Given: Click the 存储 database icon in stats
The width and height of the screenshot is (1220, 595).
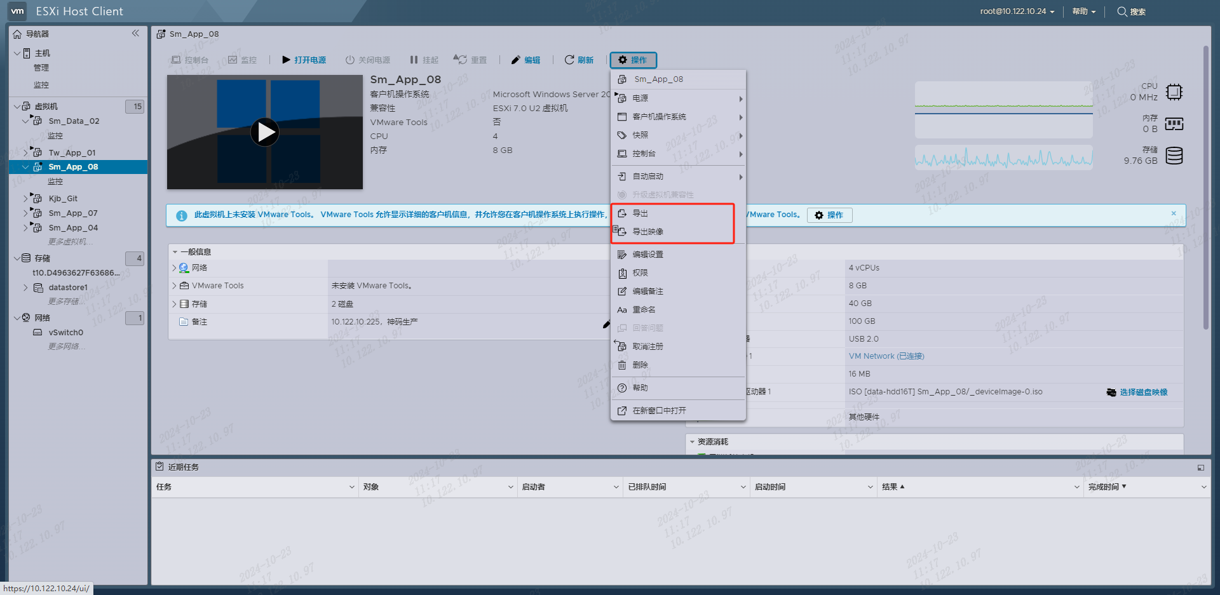Looking at the screenshot, I should click(x=1174, y=156).
